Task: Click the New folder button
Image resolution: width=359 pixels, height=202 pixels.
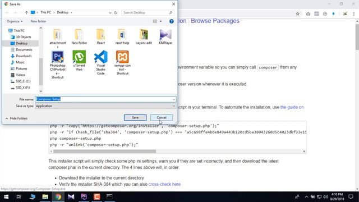Action: pos(39,21)
